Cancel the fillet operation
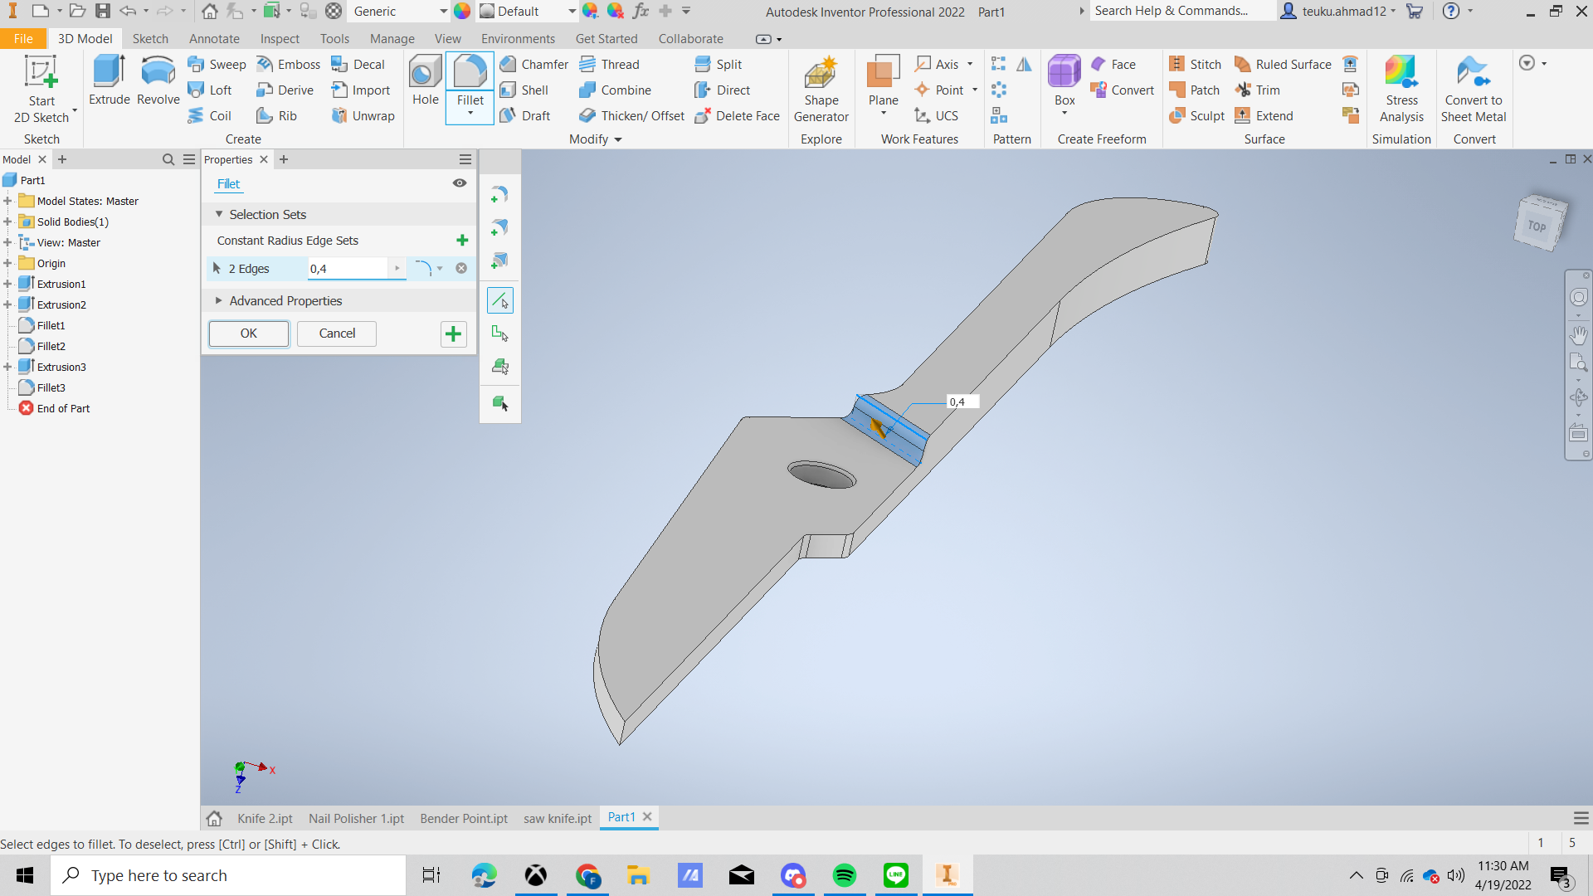This screenshot has height=896, width=1593. coord(337,334)
